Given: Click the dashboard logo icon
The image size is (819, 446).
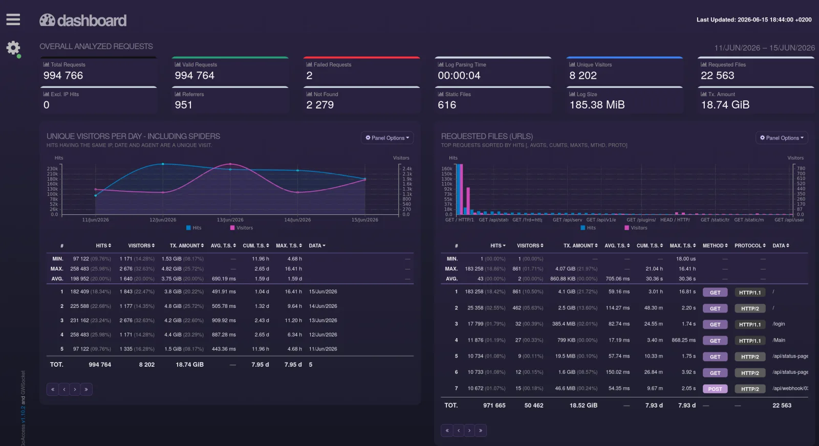Looking at the screenshot, I should [47, 20].
